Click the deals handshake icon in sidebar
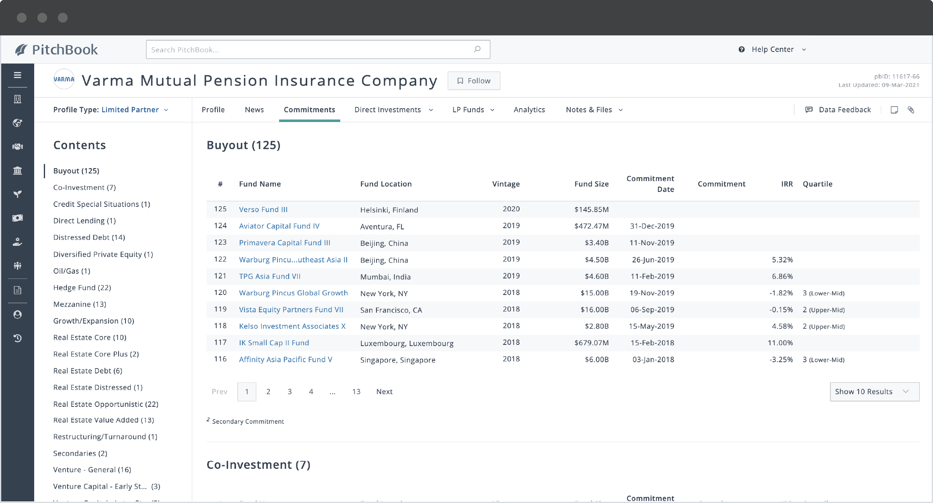The image size is (933, 503). click(18, 146)
